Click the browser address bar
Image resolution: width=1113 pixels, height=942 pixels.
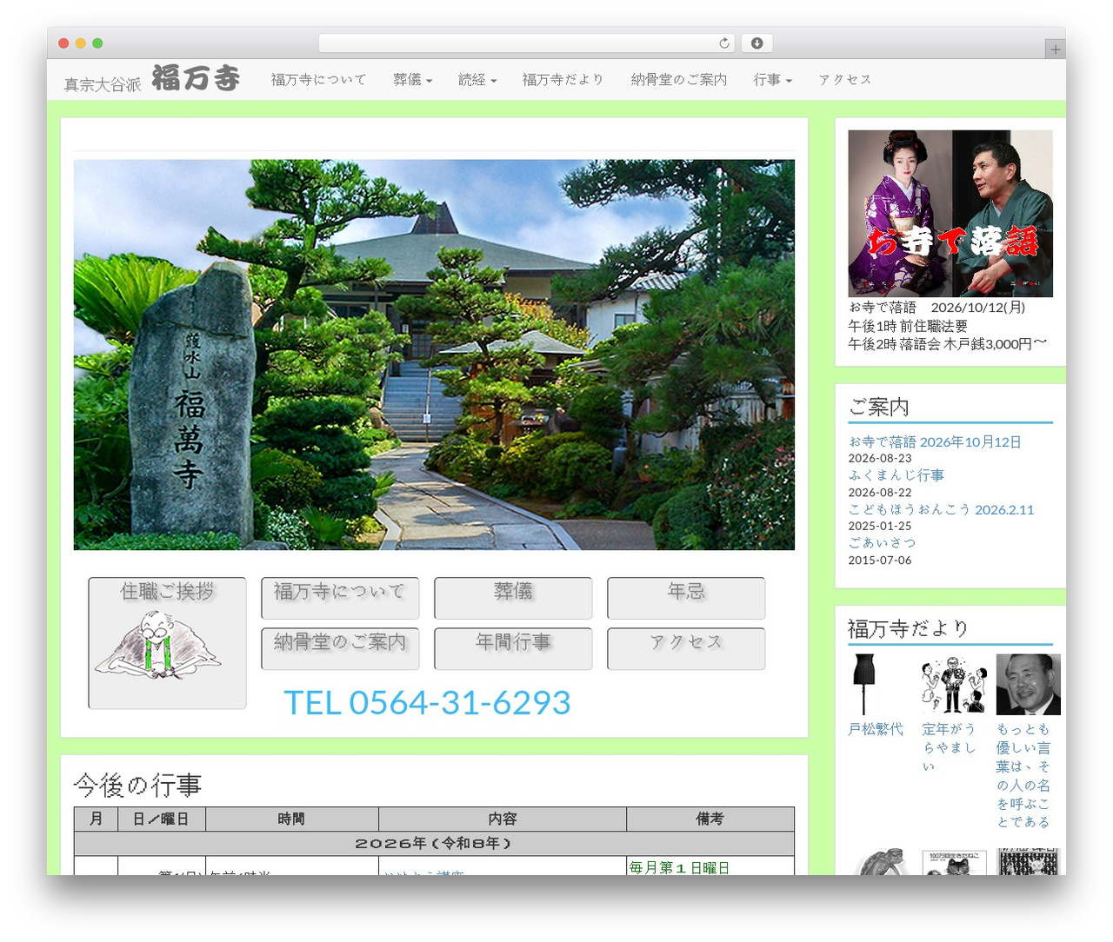pos(527,43)
